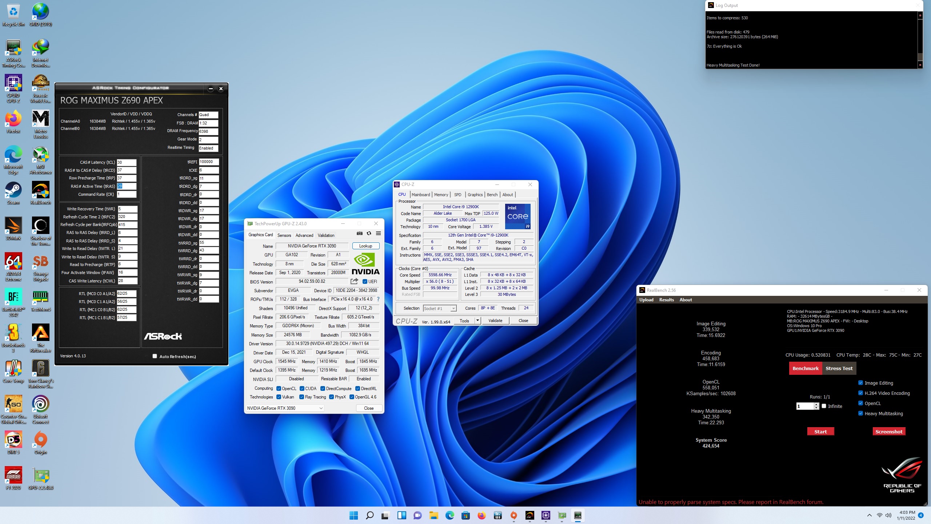This screenshot has height=524, width=931.
Task: Open the Advanced tab in GPU-Z
Action: 304,235
